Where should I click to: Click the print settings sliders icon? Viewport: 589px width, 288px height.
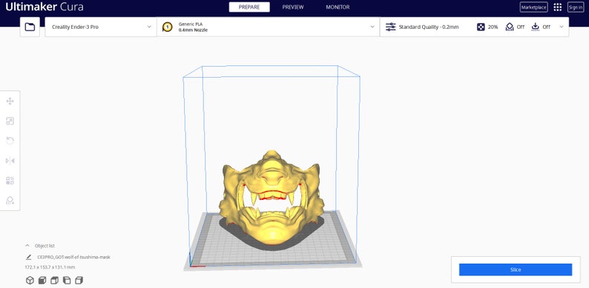point(391,27)
